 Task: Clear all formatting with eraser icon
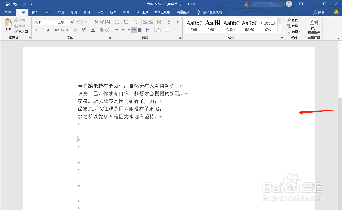(96, 22)
